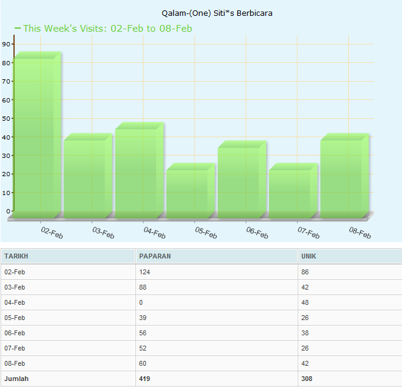The image size is (402, 392).
Task: Click Paparan value 56 for 06-Feb
Action: pos(143,333)
